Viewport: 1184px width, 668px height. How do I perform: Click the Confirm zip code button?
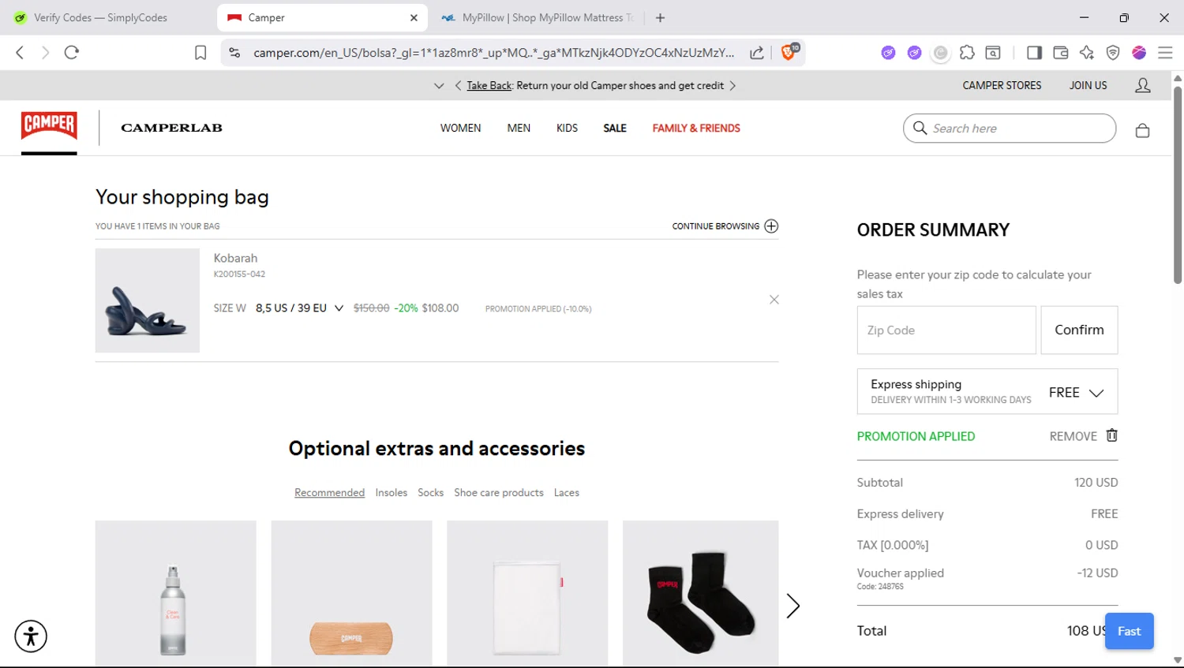coord(1079,330)
